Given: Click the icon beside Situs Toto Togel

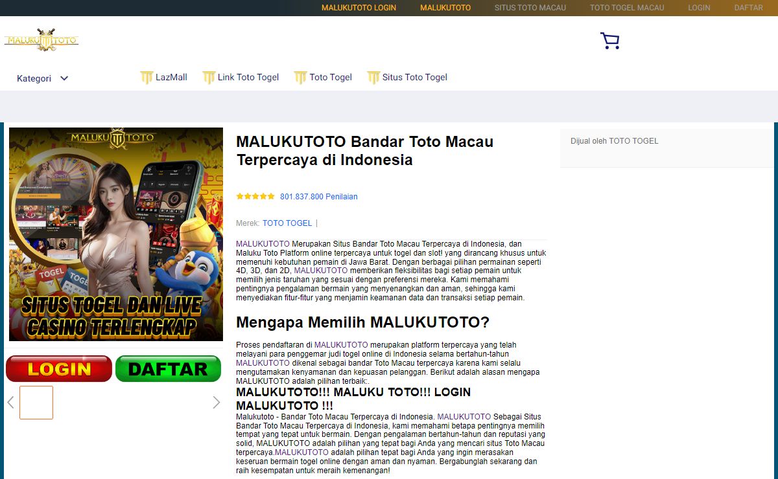Looking at the screenshot, I should point(373,77).
